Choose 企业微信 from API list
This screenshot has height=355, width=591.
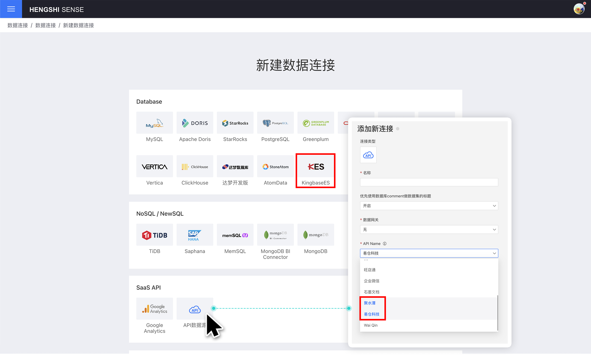[429, 281]
